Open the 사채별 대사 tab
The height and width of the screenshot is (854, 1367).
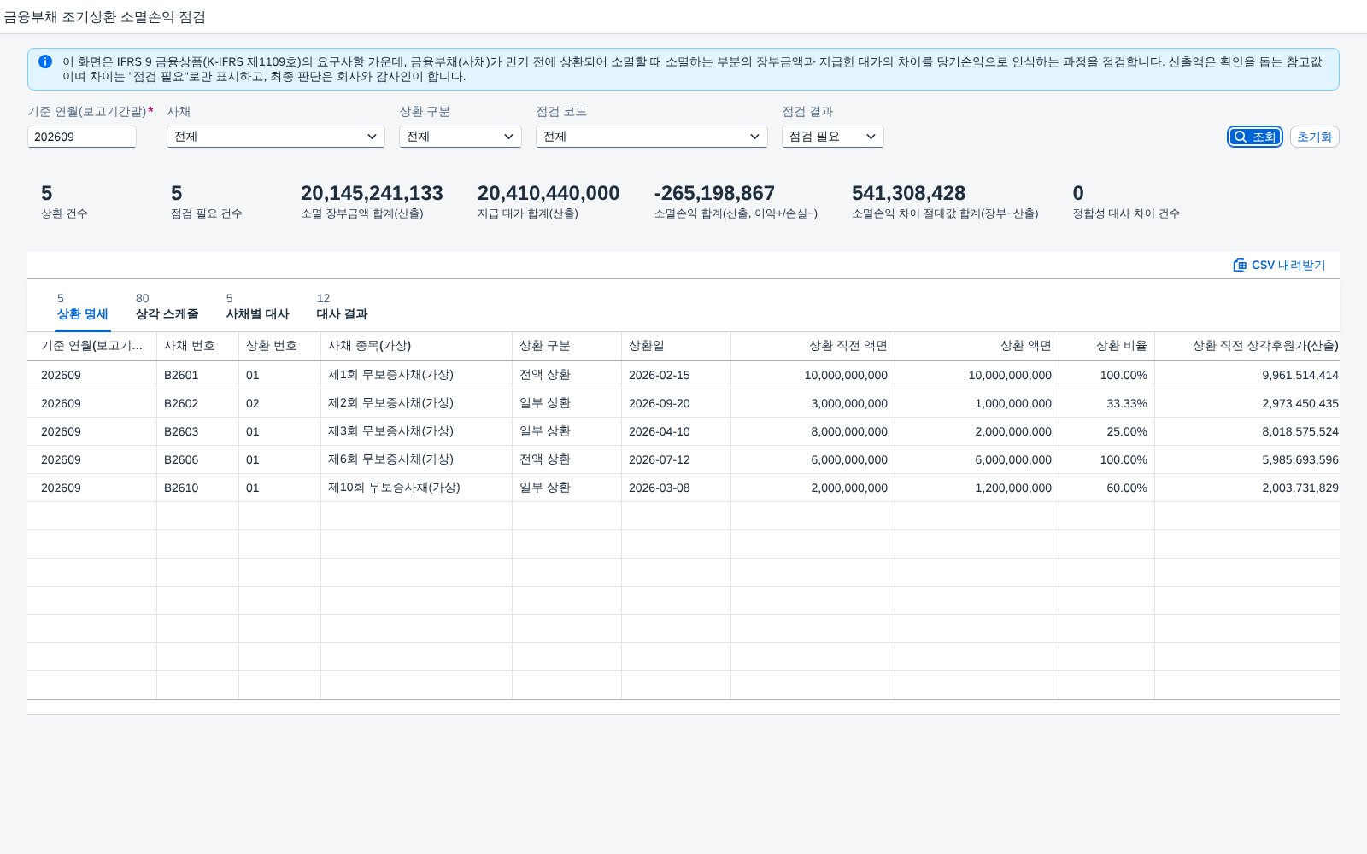(x=257, y=307)
